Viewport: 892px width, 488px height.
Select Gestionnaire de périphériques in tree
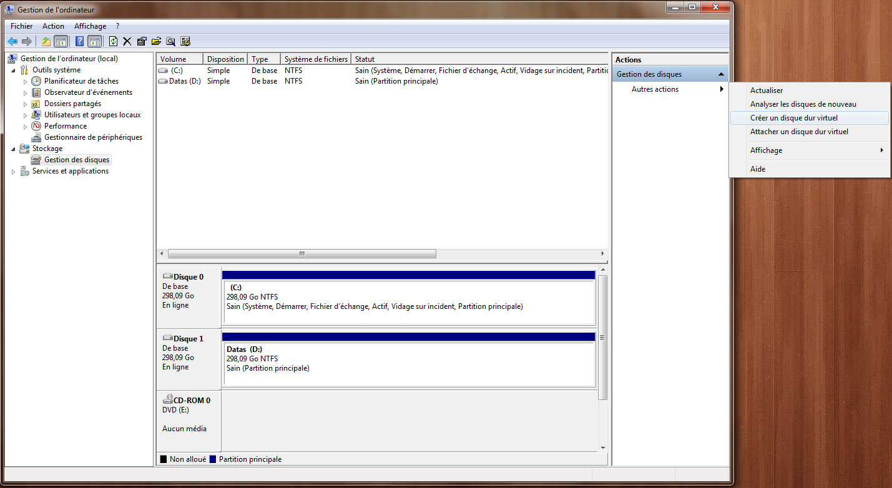pyautogui.click(x=93, y=137)
